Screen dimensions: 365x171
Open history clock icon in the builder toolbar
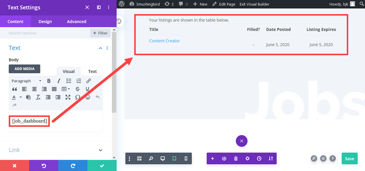pos(259,159)
